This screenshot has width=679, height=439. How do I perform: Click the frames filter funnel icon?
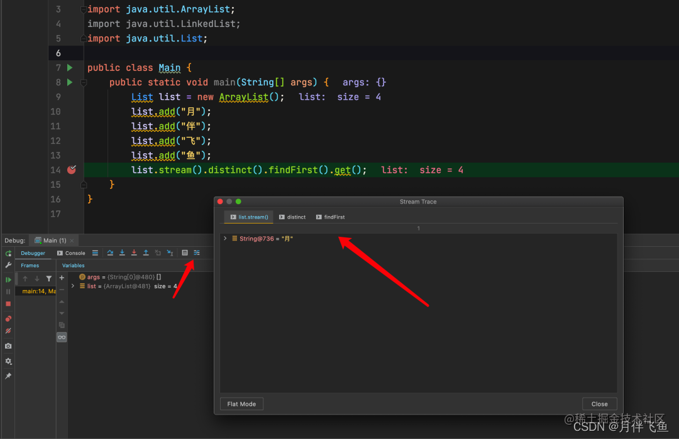pos(49,279)
